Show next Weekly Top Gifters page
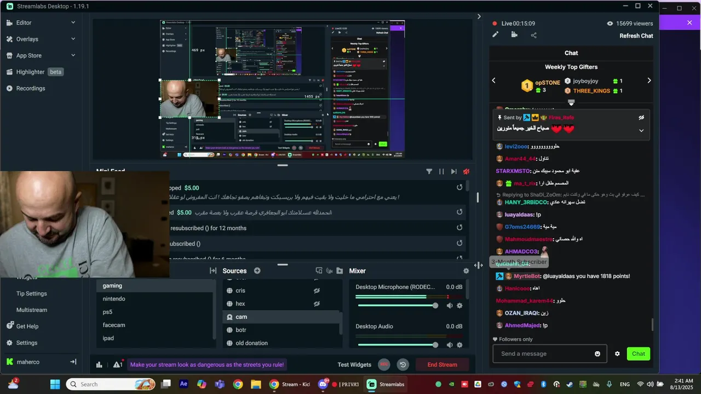 650,80
